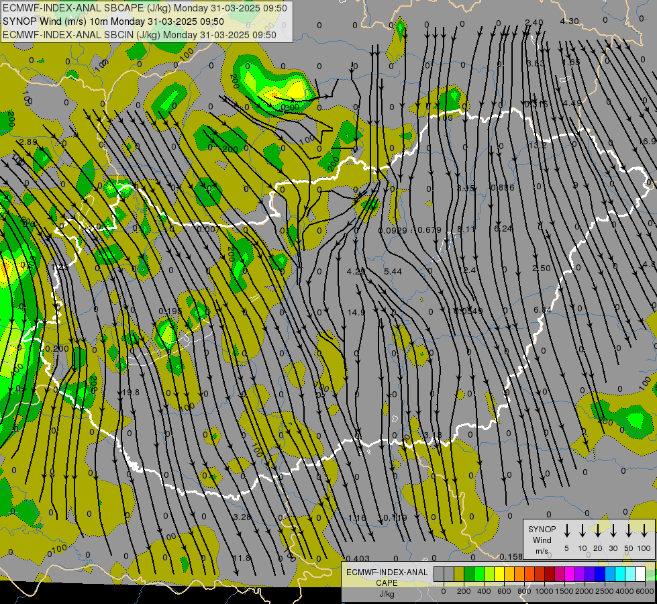
Task: Click the 1500 tick label on color scale
Action: coord(564,591)
